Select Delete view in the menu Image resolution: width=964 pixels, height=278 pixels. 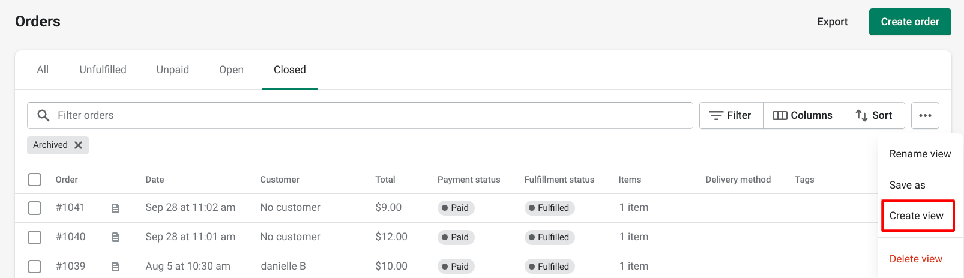[916, 259]
